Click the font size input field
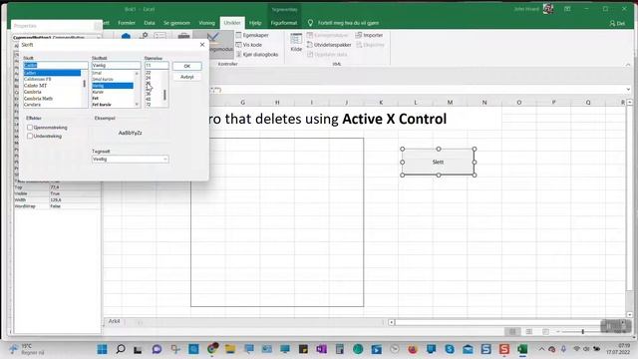 [x=157, y=65]
